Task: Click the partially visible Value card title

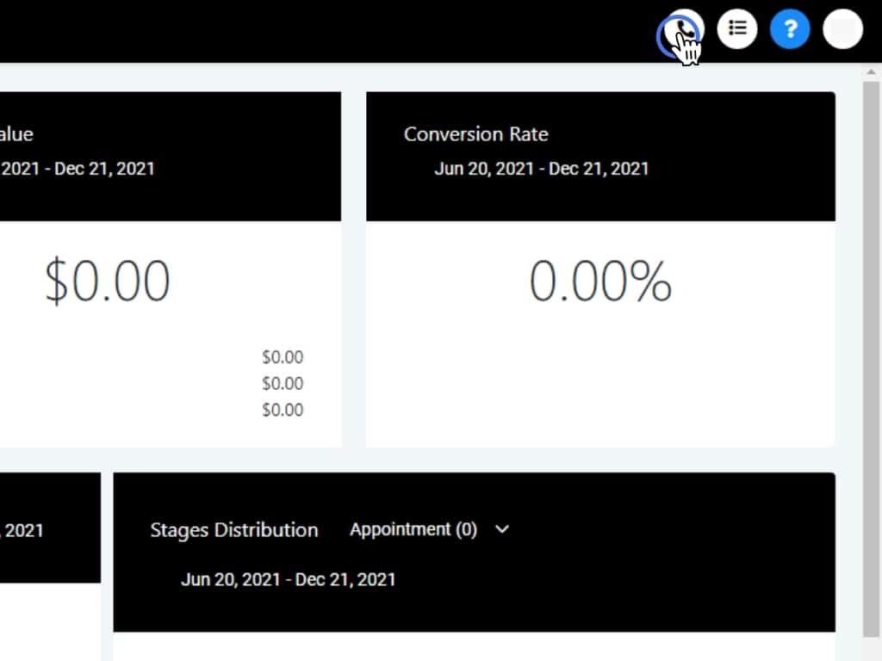Action: click(x=16, y=134)
